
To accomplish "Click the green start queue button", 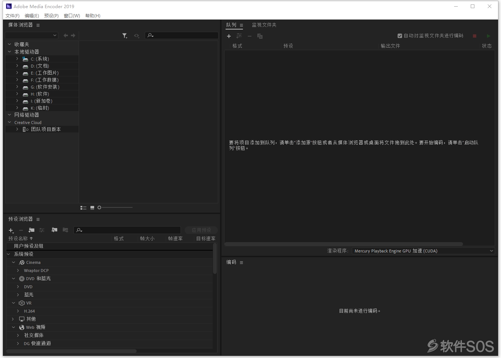I will (488, 36).
